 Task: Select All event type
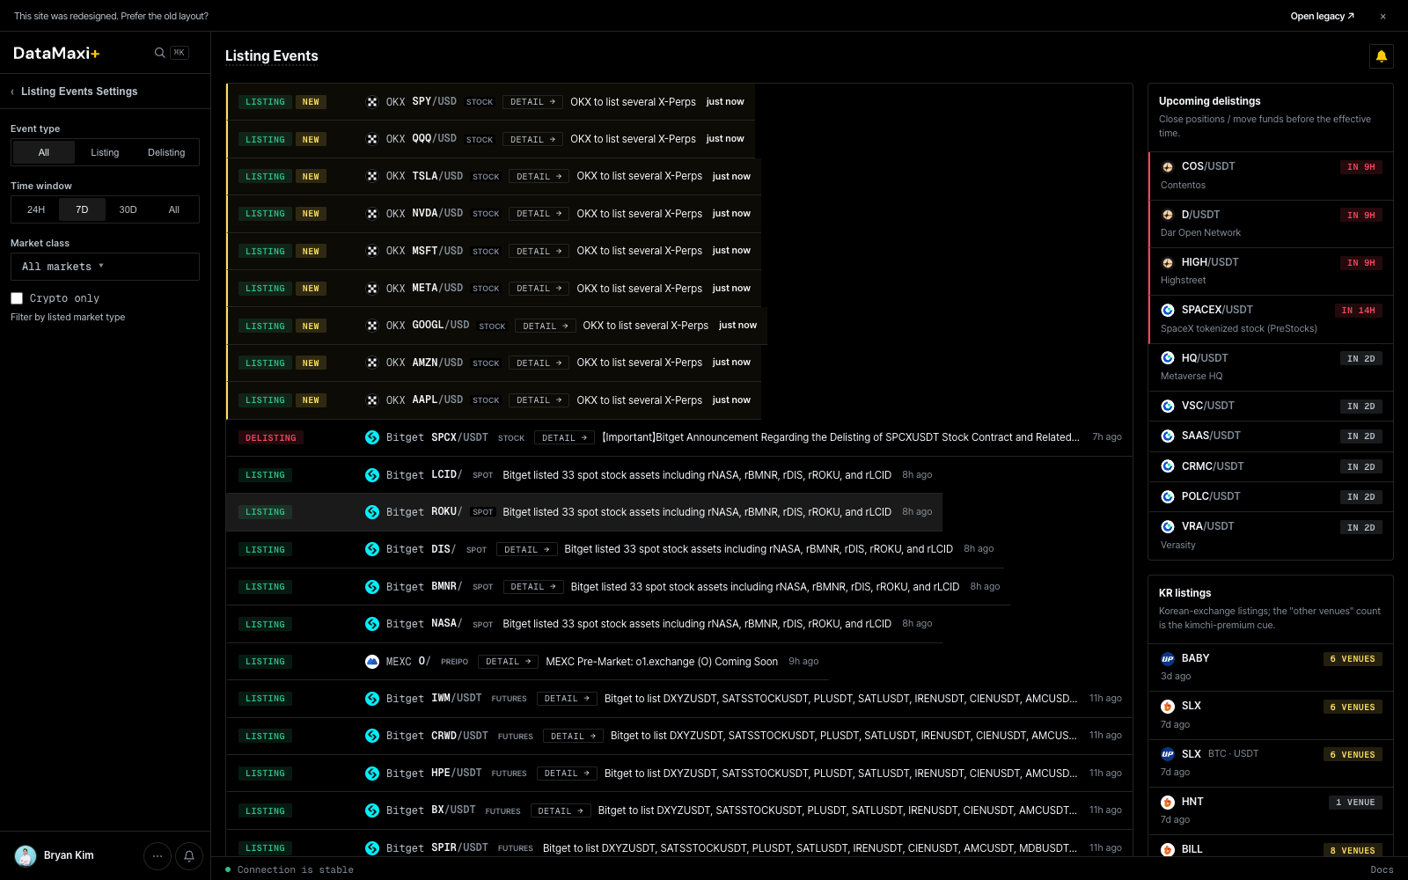point(43,152)
